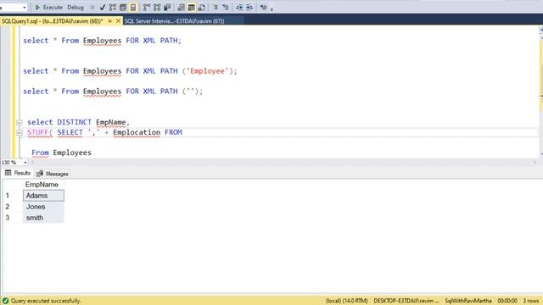Switch to SQL Server Intervie... tab

click(174, 21)
